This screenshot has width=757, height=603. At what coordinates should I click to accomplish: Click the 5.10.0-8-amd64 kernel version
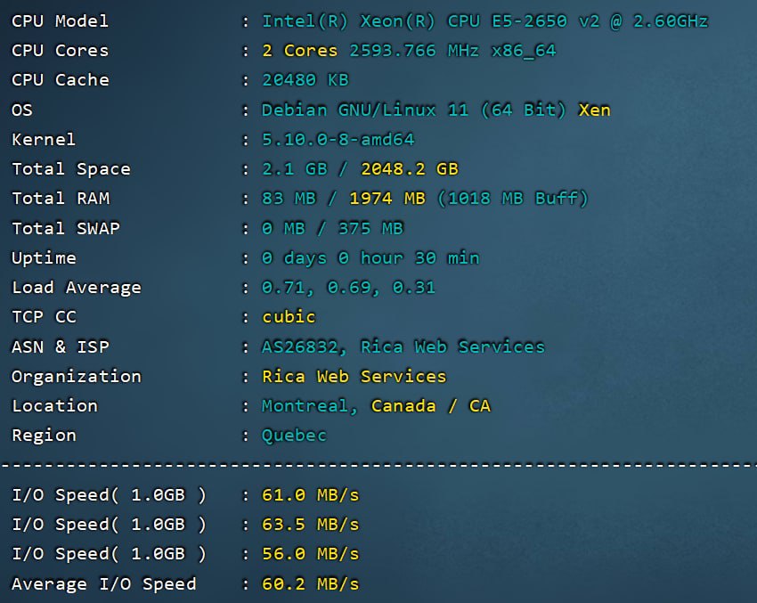338,140
